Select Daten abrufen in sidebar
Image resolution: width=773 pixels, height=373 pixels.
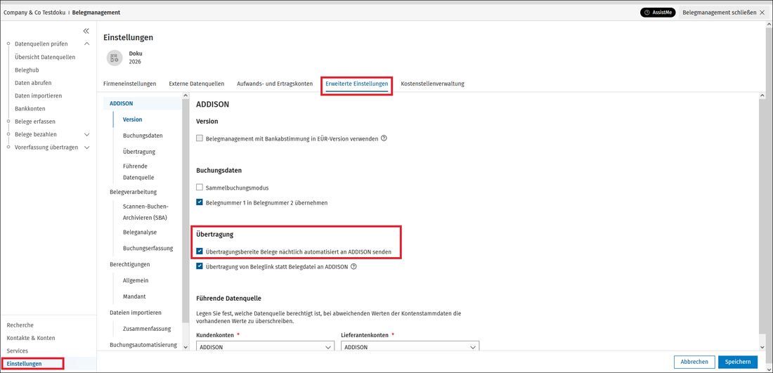33,83
